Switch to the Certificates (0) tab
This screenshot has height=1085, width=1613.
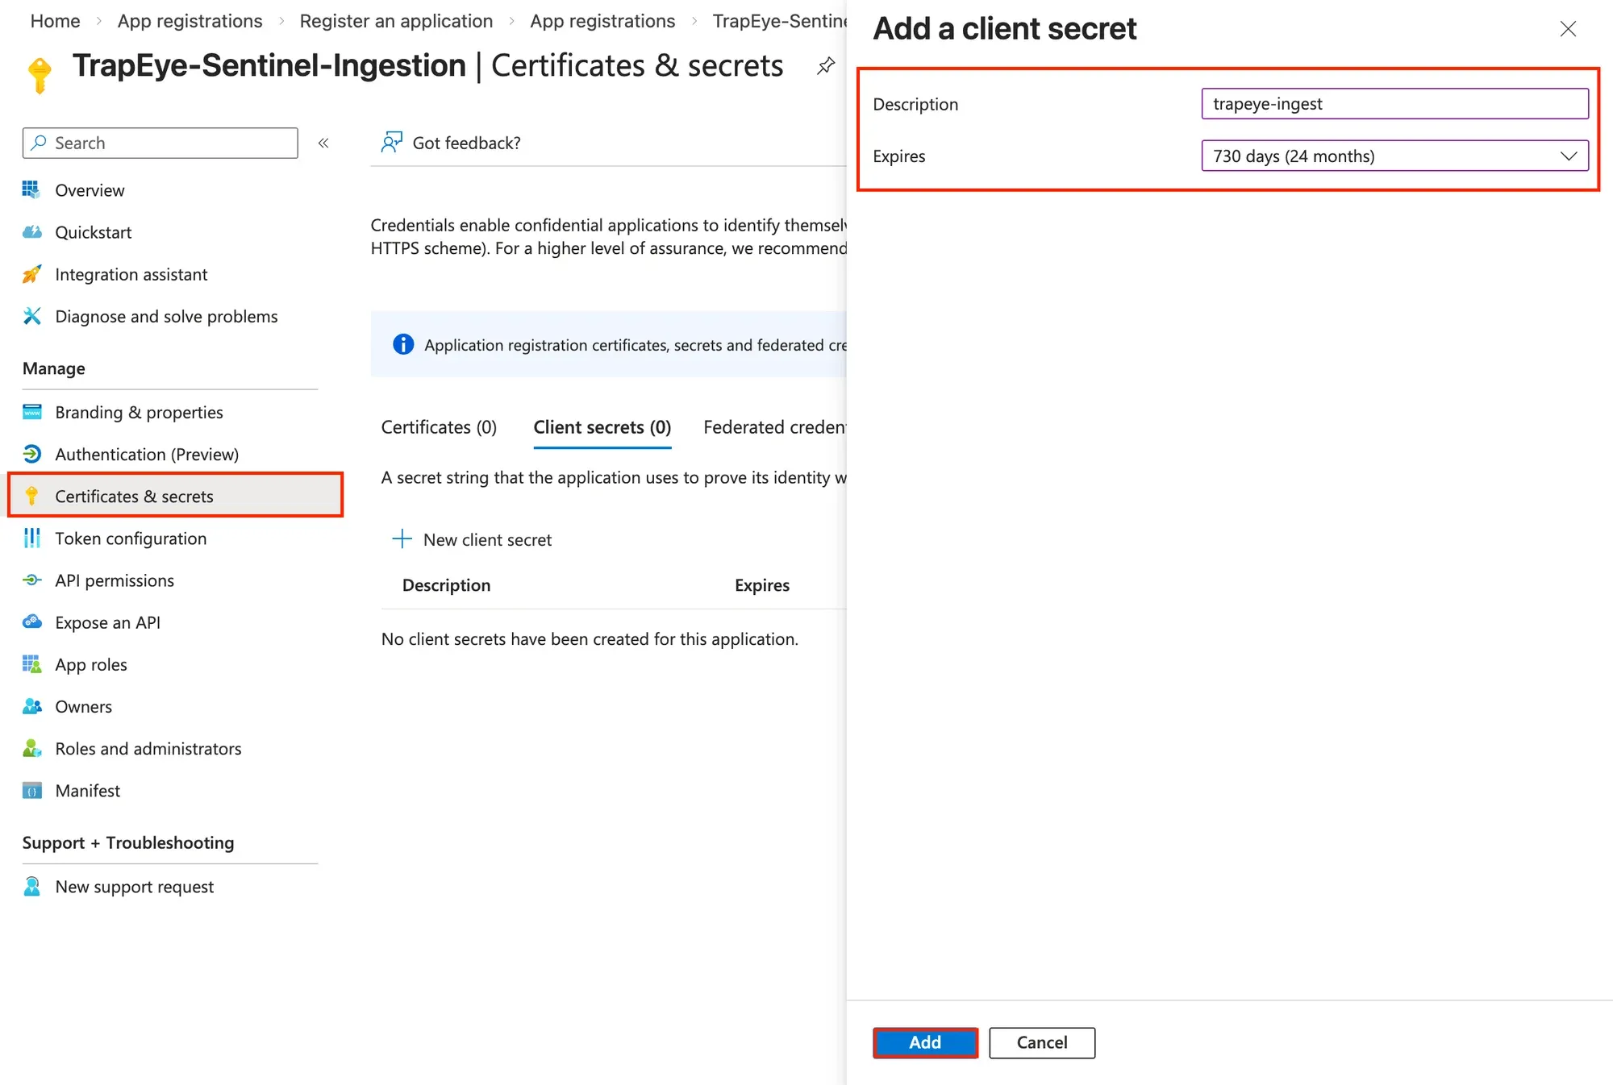pyautogui.click(x=439, y=426)
